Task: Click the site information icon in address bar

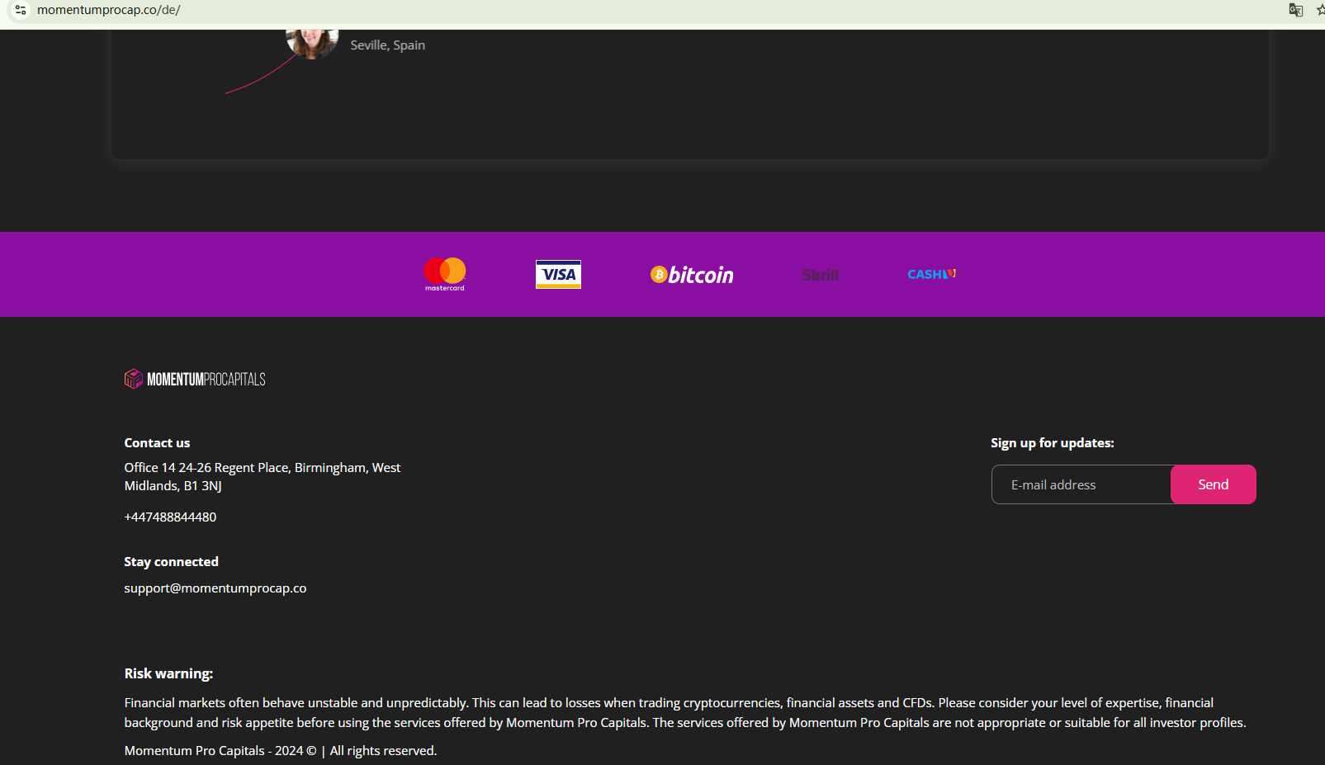Action: pyautogui.click(x=21, y=10)
